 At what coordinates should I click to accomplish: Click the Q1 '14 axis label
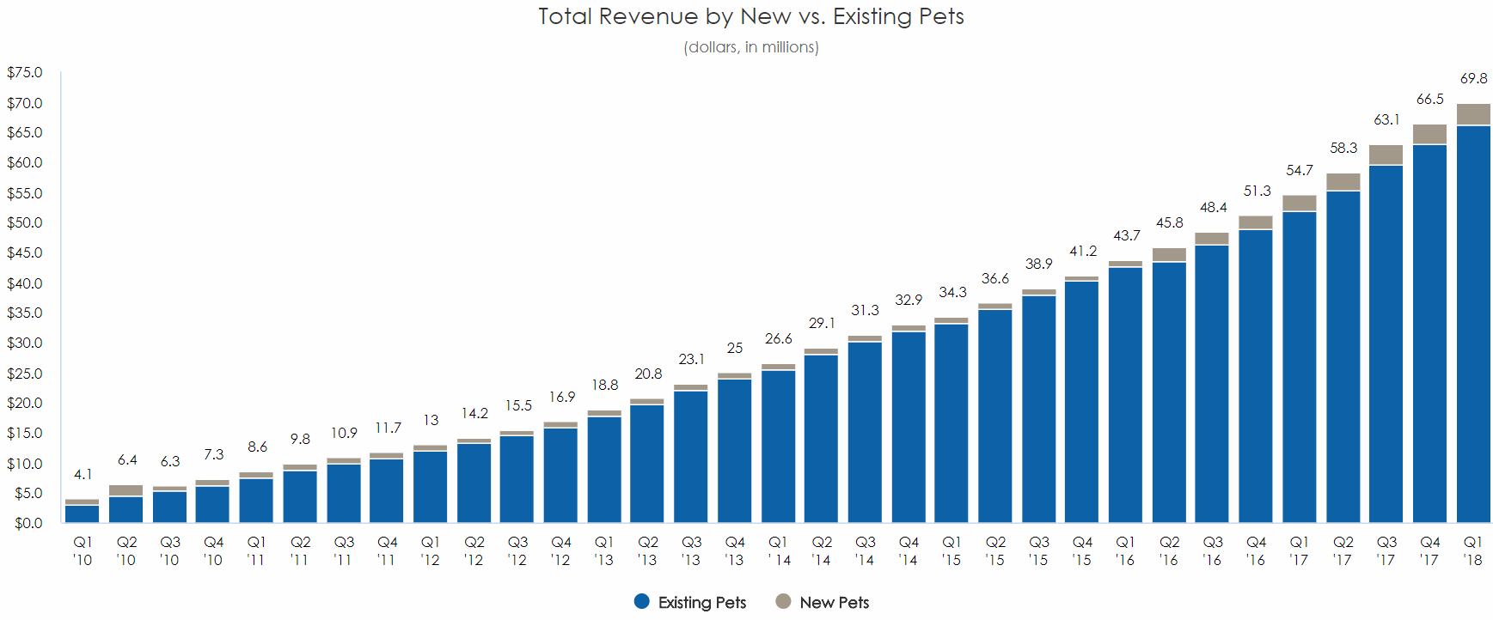(x=779, y=550)
